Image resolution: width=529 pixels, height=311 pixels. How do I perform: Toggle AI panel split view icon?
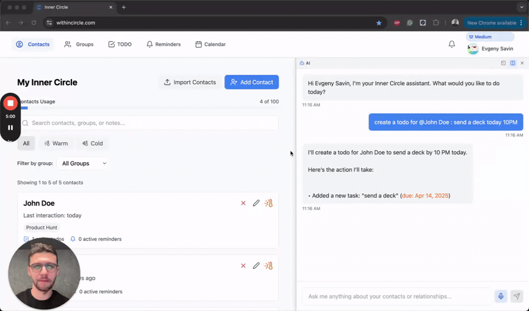[x=513, y=63]
